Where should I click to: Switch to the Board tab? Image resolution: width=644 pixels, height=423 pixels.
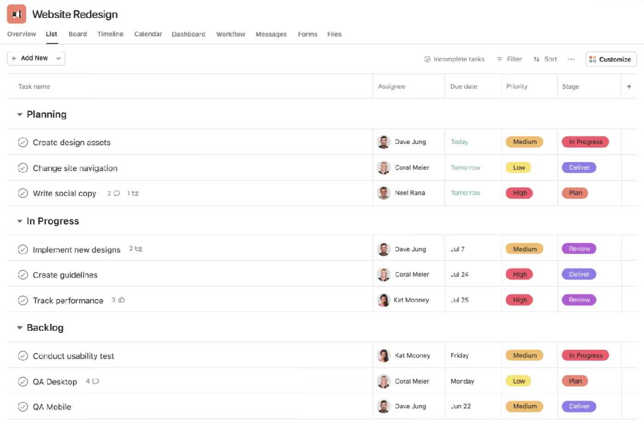pos(77,34)
